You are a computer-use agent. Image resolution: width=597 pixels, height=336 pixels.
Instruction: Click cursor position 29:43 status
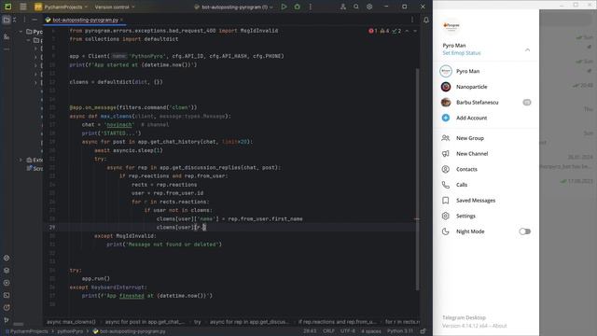click(310, 331)
